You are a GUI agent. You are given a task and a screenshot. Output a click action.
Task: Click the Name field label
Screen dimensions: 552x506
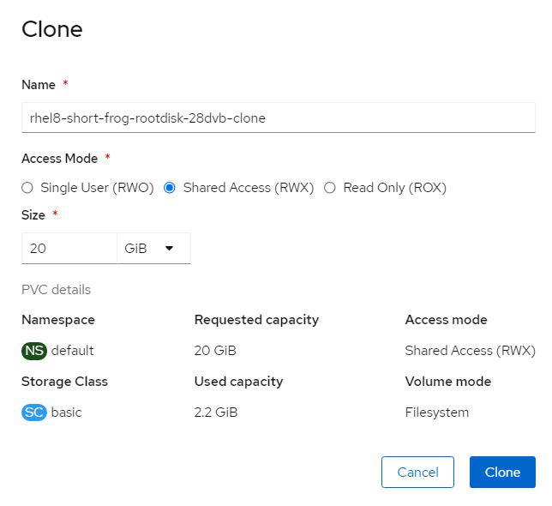pyautogui.click(x=39, y=85)
